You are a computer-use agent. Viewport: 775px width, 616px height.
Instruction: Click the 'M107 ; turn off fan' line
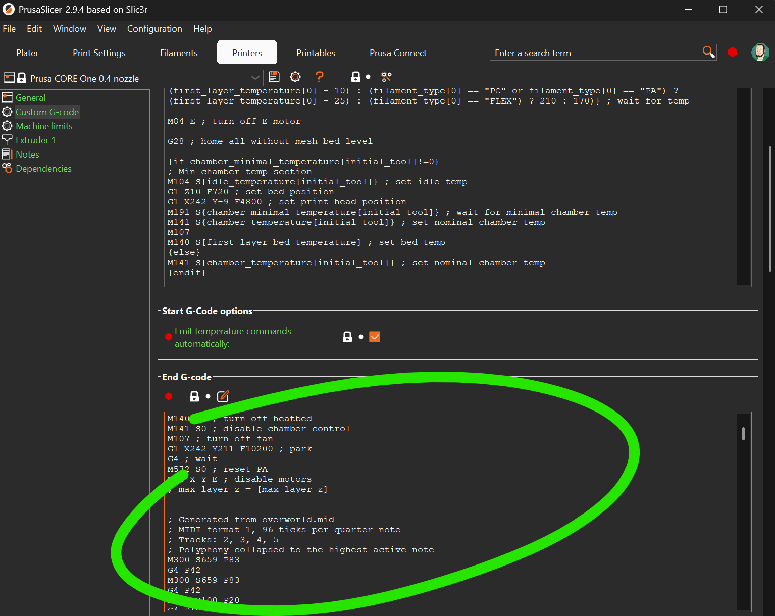pos(220,439)
